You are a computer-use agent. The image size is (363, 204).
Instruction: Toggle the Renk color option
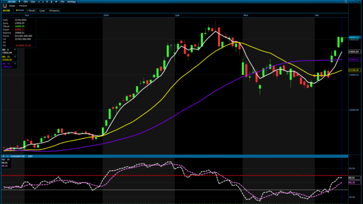coord(20,10)
